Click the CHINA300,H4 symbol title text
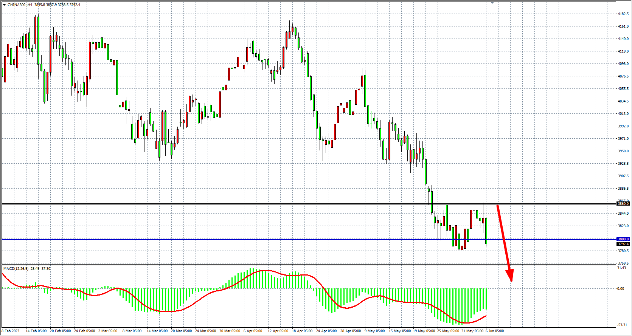Viewport: 632px width, 336px height. pyautogui.click(x=20, y=5)
